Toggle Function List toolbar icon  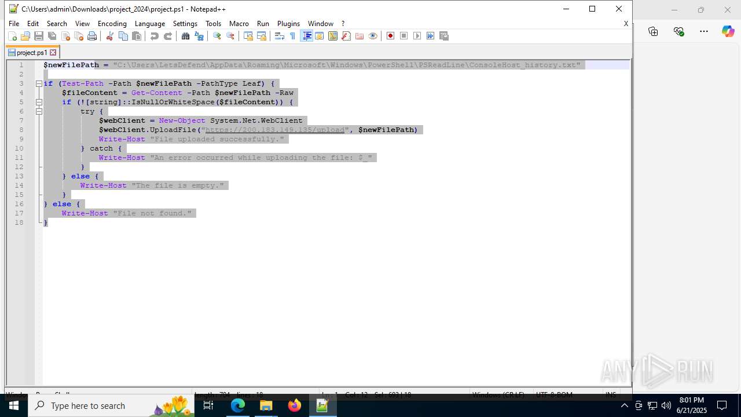pyautogui.click(x=346, y=36)
